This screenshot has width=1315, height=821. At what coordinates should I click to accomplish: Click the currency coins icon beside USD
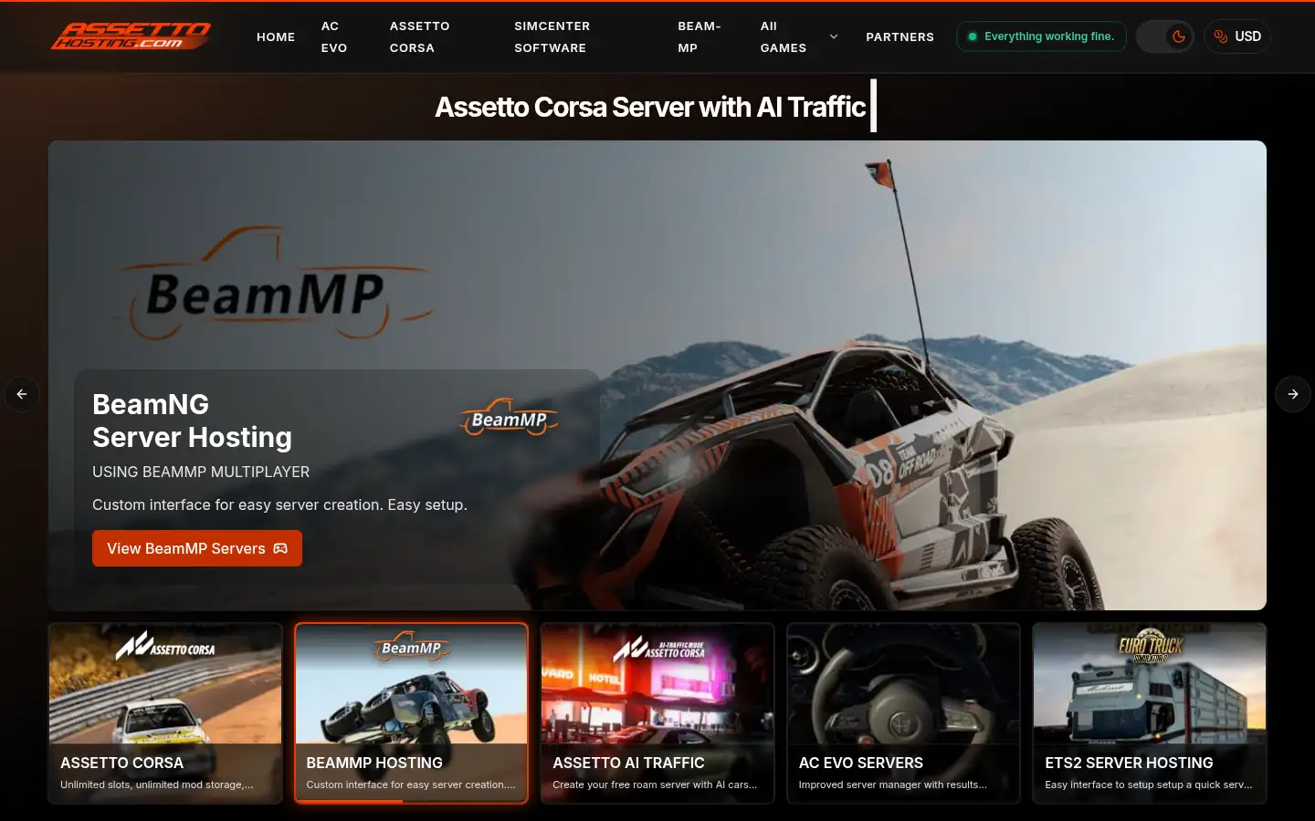tap(1221, 36)
